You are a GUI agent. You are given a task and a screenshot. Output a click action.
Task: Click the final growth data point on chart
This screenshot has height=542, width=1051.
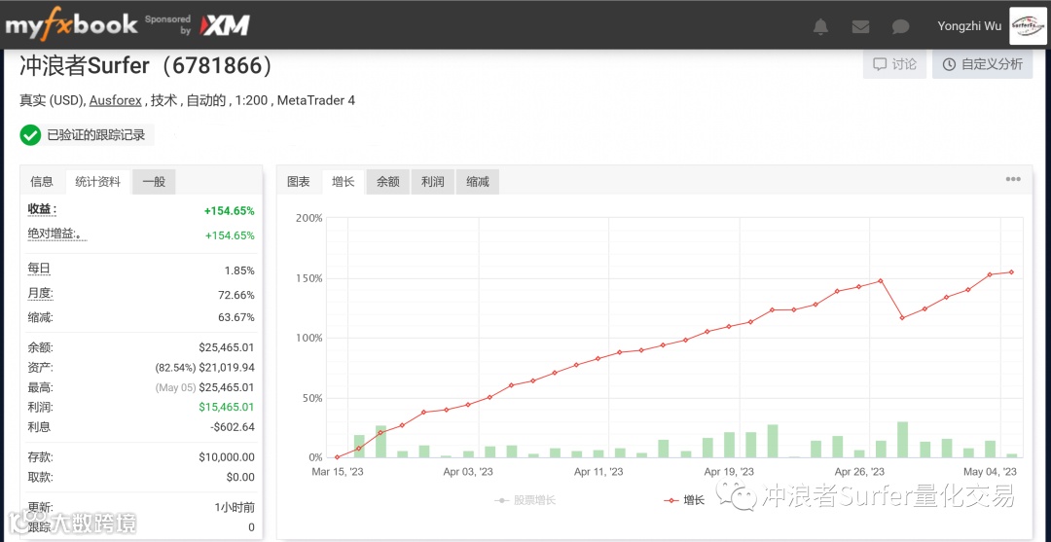(x=1011, y=272)
